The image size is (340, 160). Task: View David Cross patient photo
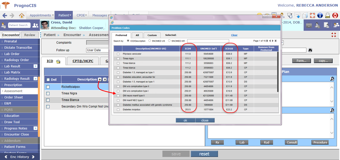pos(45,25)
